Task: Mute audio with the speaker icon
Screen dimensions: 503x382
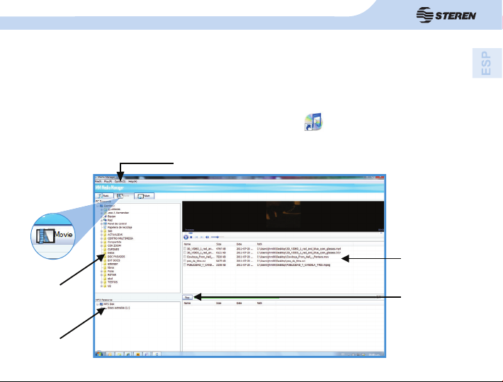Action: click(208, 237)
